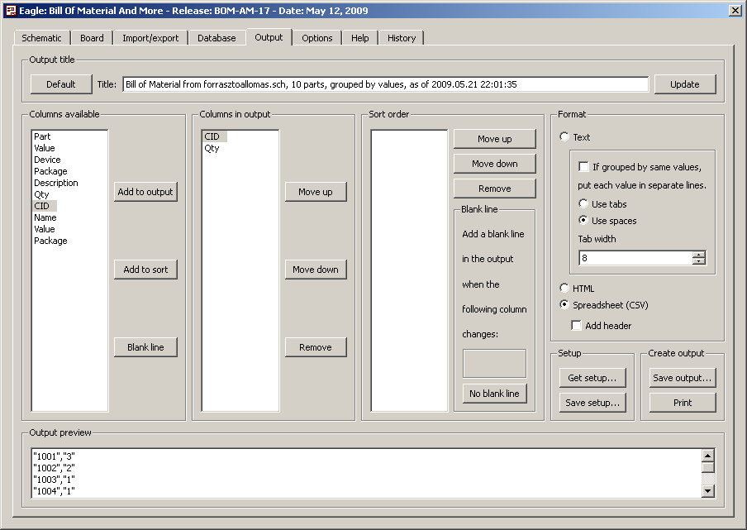Click Move up in Sort order

494,139
